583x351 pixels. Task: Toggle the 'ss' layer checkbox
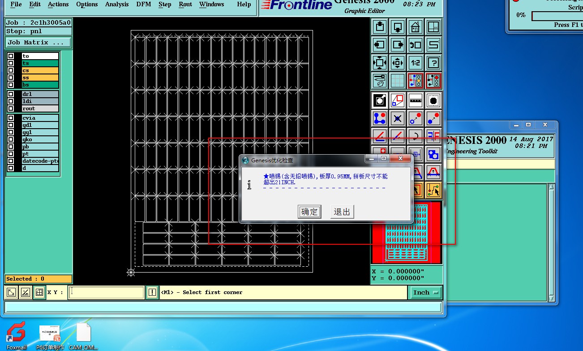tap(11, 78)
